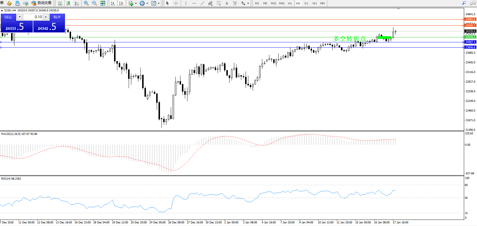
Task: Toggle the auto-trading (自动交易) button
Action: coord(41,3)
